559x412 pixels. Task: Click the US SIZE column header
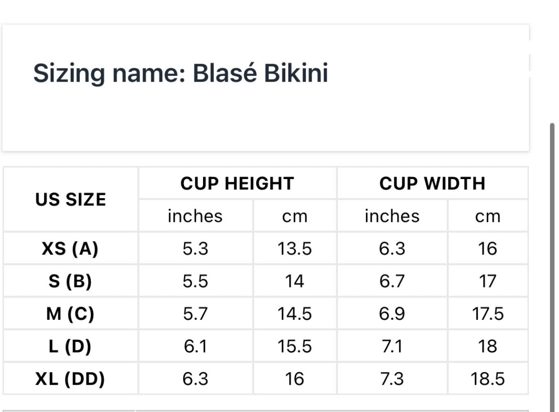[71, 200]
